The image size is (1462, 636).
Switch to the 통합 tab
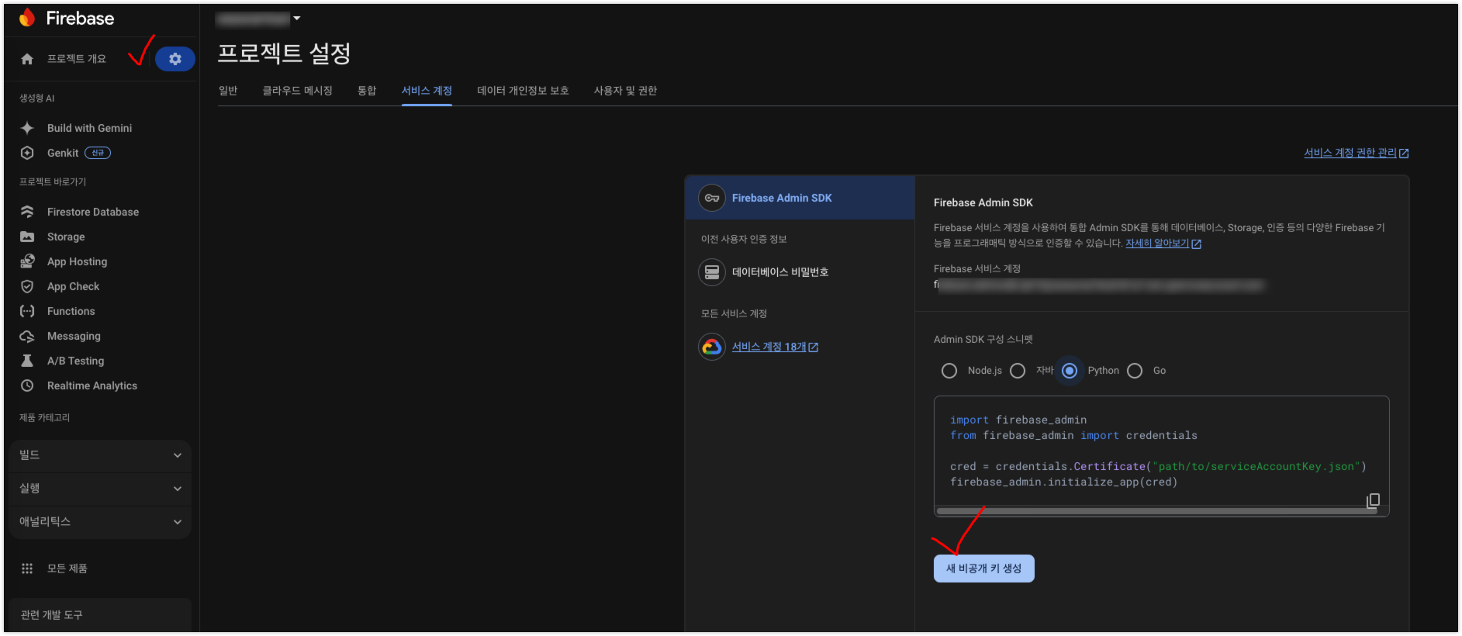tap(367, 91)
